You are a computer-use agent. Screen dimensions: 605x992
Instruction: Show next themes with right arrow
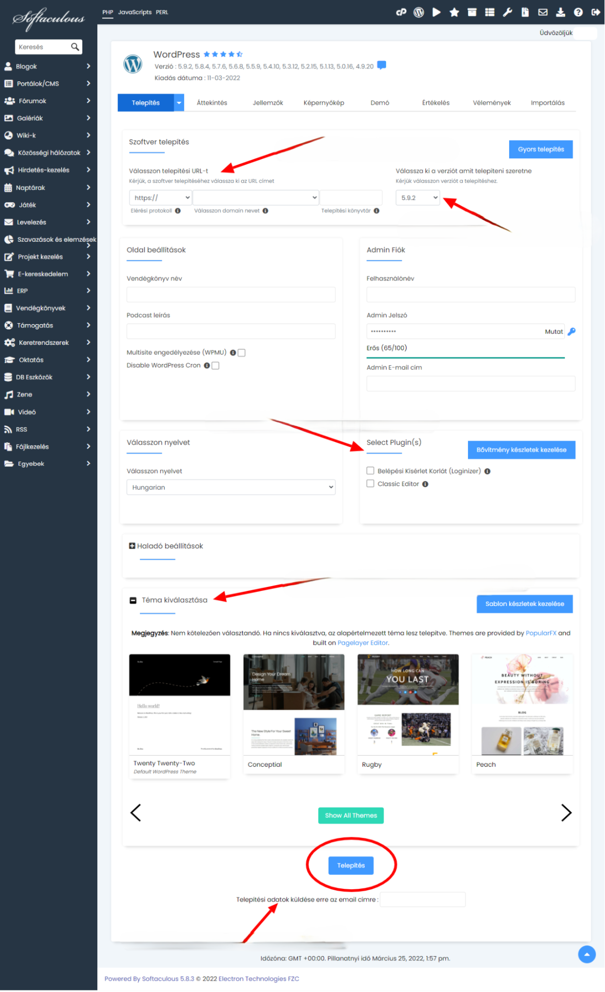click(x=566, y=813)
